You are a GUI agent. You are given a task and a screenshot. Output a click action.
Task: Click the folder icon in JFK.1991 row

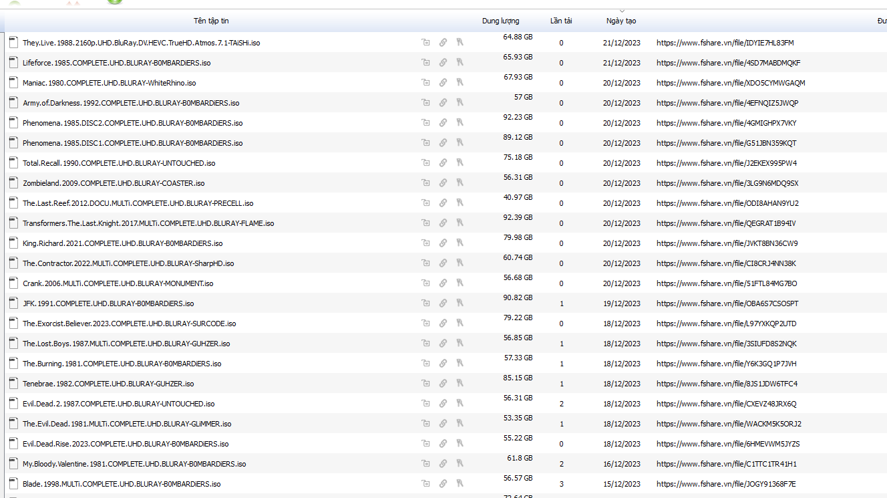425,303
